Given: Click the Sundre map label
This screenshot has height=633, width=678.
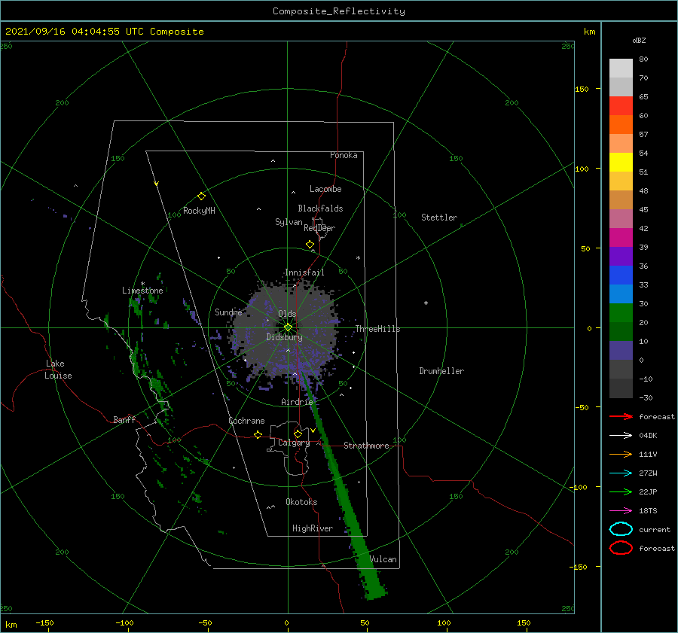Looking at the screenshot, I should point(229,312).
